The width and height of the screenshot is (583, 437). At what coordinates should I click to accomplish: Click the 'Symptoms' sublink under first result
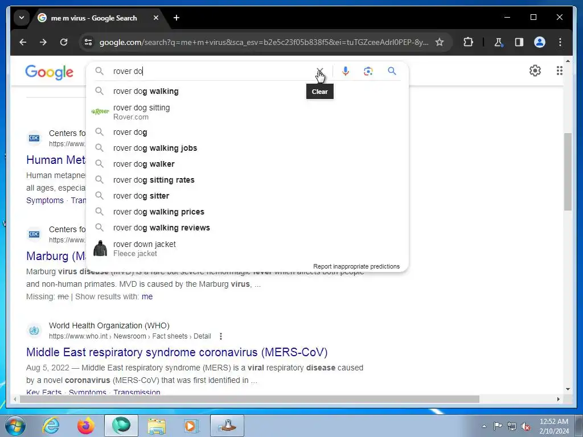pyautogui.click(x=45, y=200)
